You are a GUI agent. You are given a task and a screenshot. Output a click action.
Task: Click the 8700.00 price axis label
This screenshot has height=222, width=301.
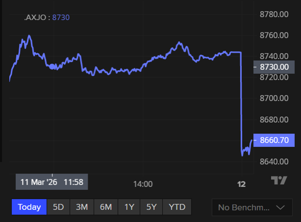274,98
